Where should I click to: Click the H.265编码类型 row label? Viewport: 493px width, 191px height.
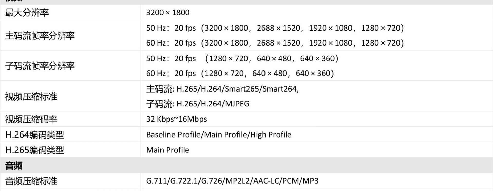coord(35,150)
